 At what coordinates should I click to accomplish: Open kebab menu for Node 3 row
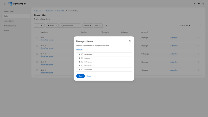pos(198,54)
